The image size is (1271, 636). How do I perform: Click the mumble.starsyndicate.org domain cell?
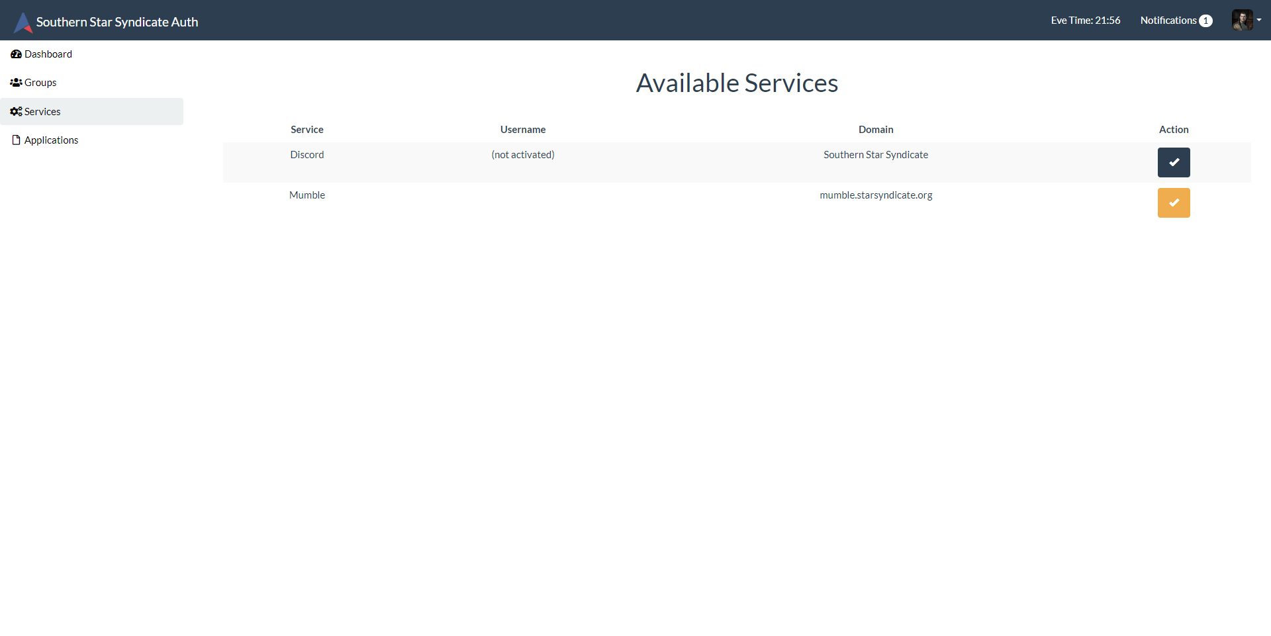876,195
